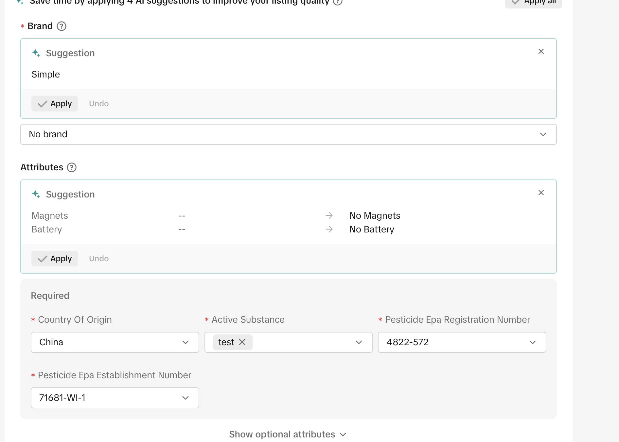
Task: Click the help icon beside Attributes heading
Action: (72, 167)
